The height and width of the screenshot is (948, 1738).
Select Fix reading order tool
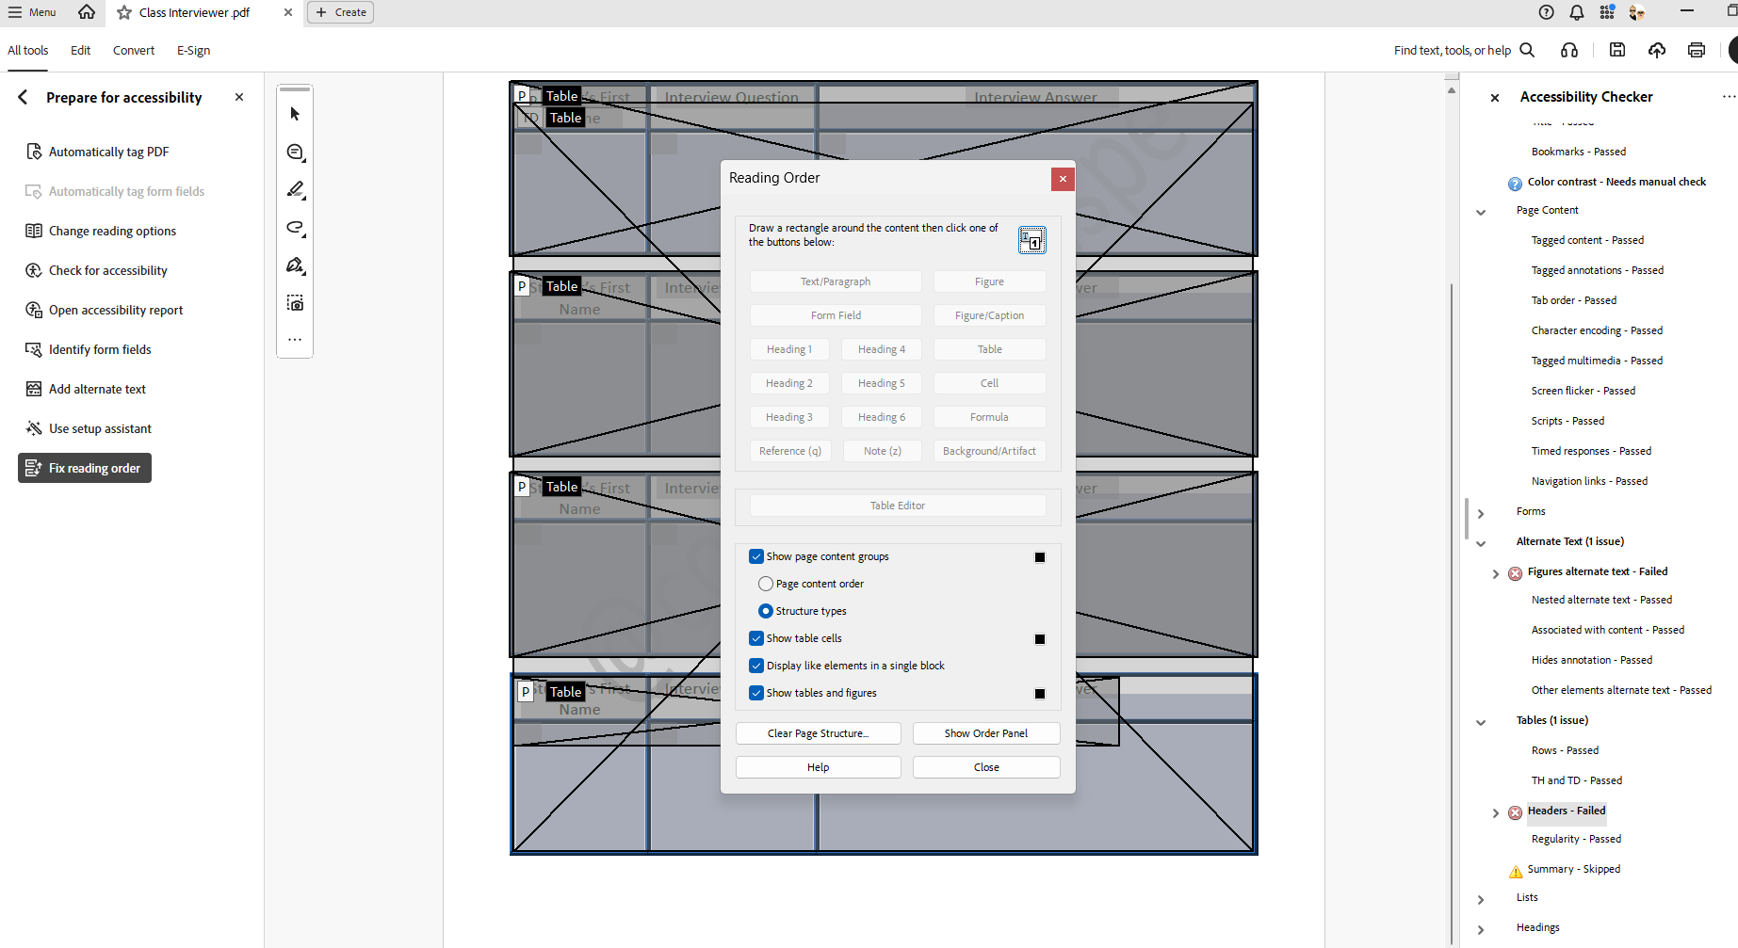click(x=85, y=468)
